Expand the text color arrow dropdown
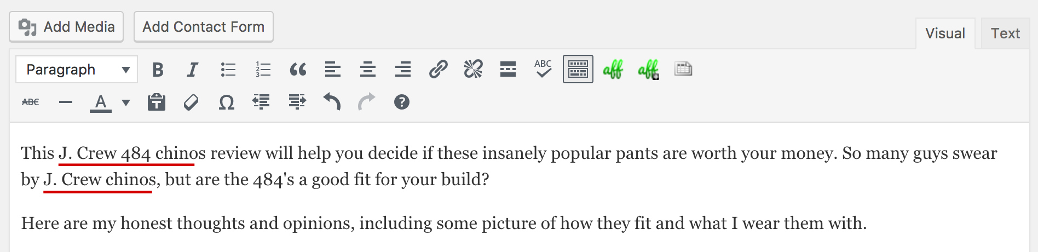The image size is (1038, 252). click(x=126, y=102)
